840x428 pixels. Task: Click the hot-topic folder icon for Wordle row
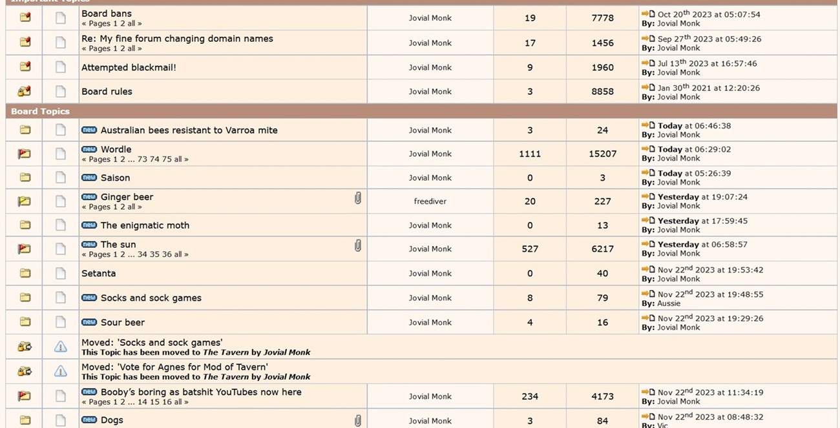tap(25, 154)
